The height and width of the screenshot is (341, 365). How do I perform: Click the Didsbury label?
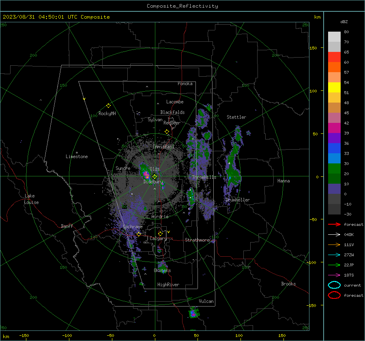point(153,182)
